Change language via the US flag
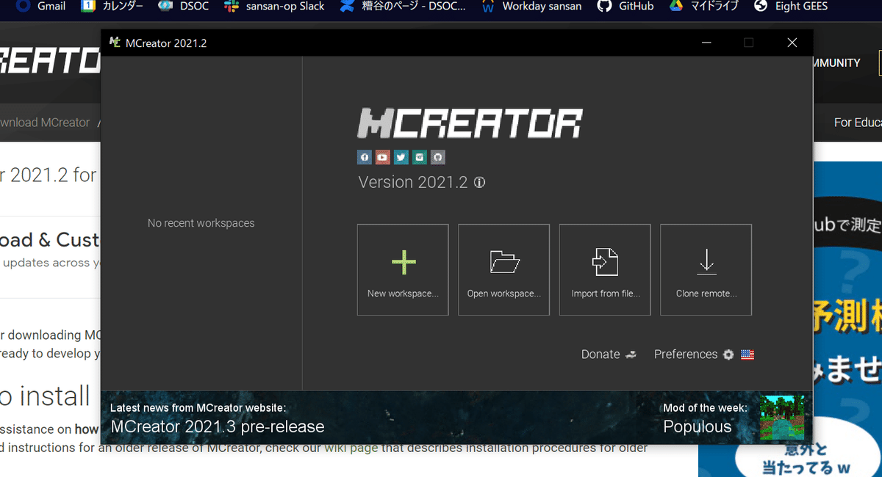The width and height of the screenshot is (882, 477). click(x=747, y=354)
